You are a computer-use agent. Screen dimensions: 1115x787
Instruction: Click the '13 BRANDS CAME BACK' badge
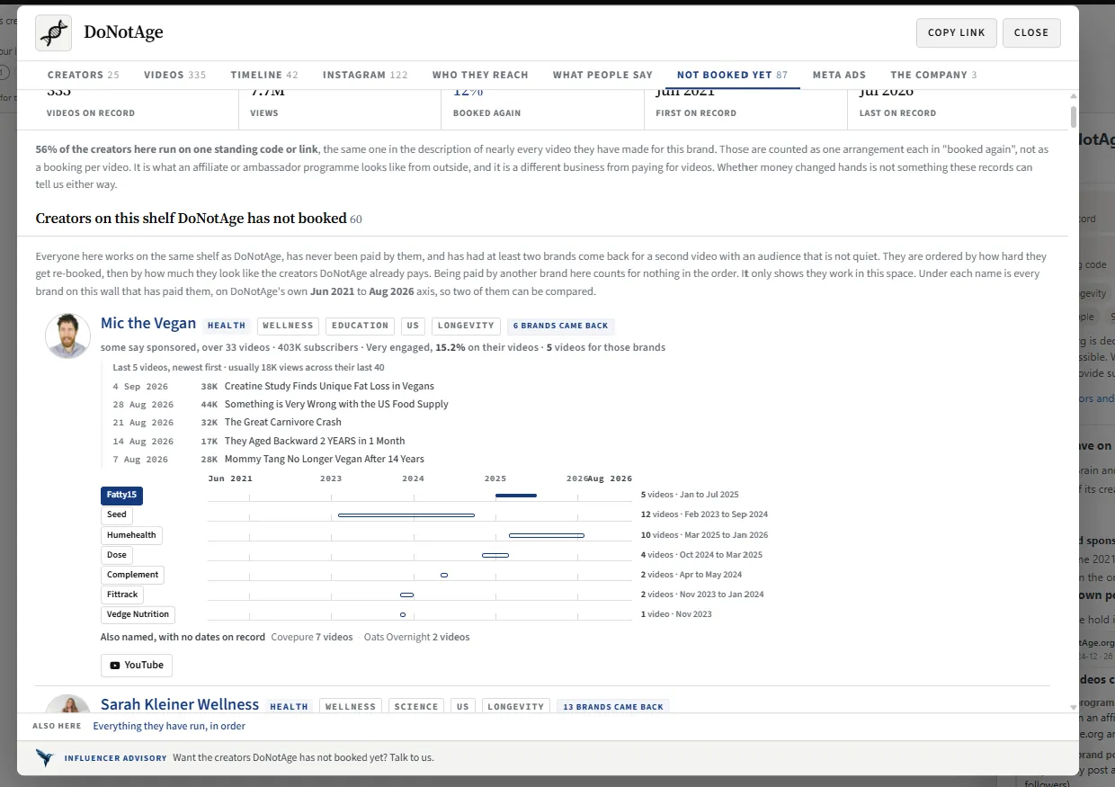613,707
